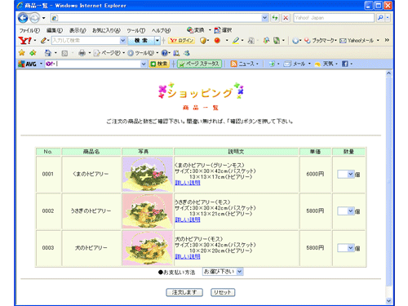Click the Print icon in the command bar

pyautogui.click(x=82, y=53)
